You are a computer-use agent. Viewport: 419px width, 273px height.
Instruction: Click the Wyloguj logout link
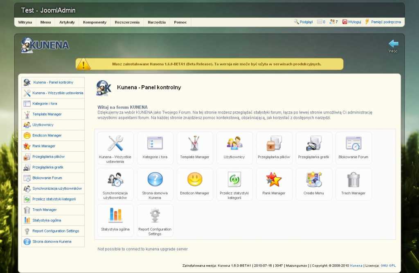pyautogui.click(x=351, y=22)
